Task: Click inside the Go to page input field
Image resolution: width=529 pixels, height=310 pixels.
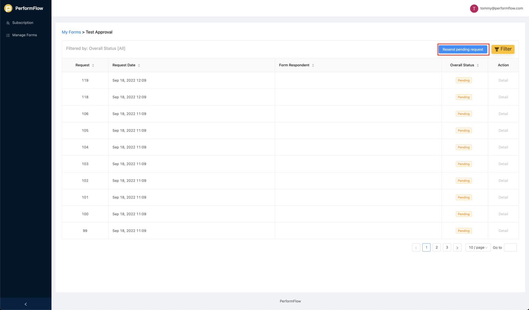Action: (x=510, y=247)
